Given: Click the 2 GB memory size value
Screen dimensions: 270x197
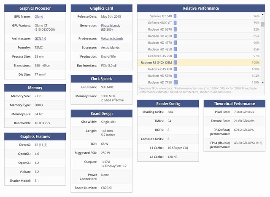Looking at the screenshot, I should click(x=38, y=96).
